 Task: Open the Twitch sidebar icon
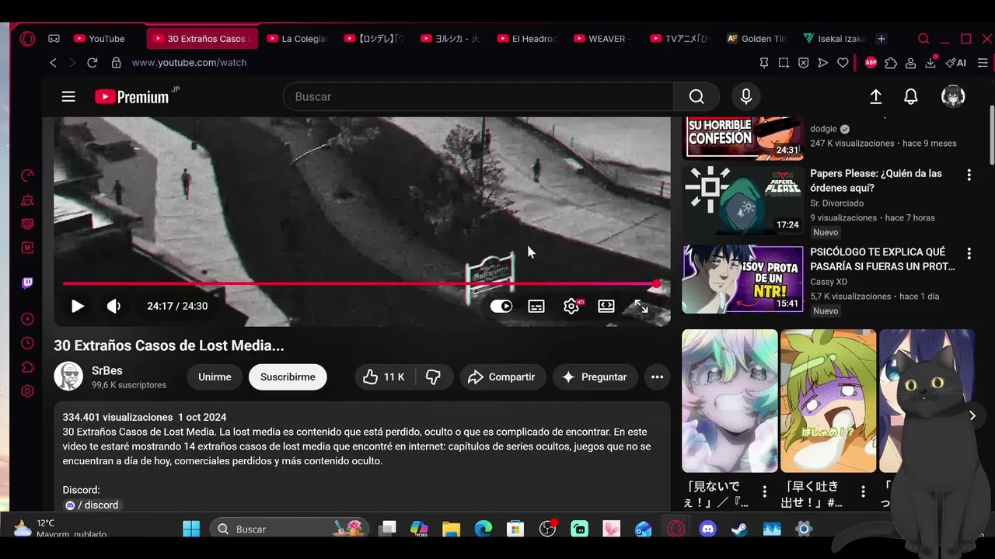point(27,283)
